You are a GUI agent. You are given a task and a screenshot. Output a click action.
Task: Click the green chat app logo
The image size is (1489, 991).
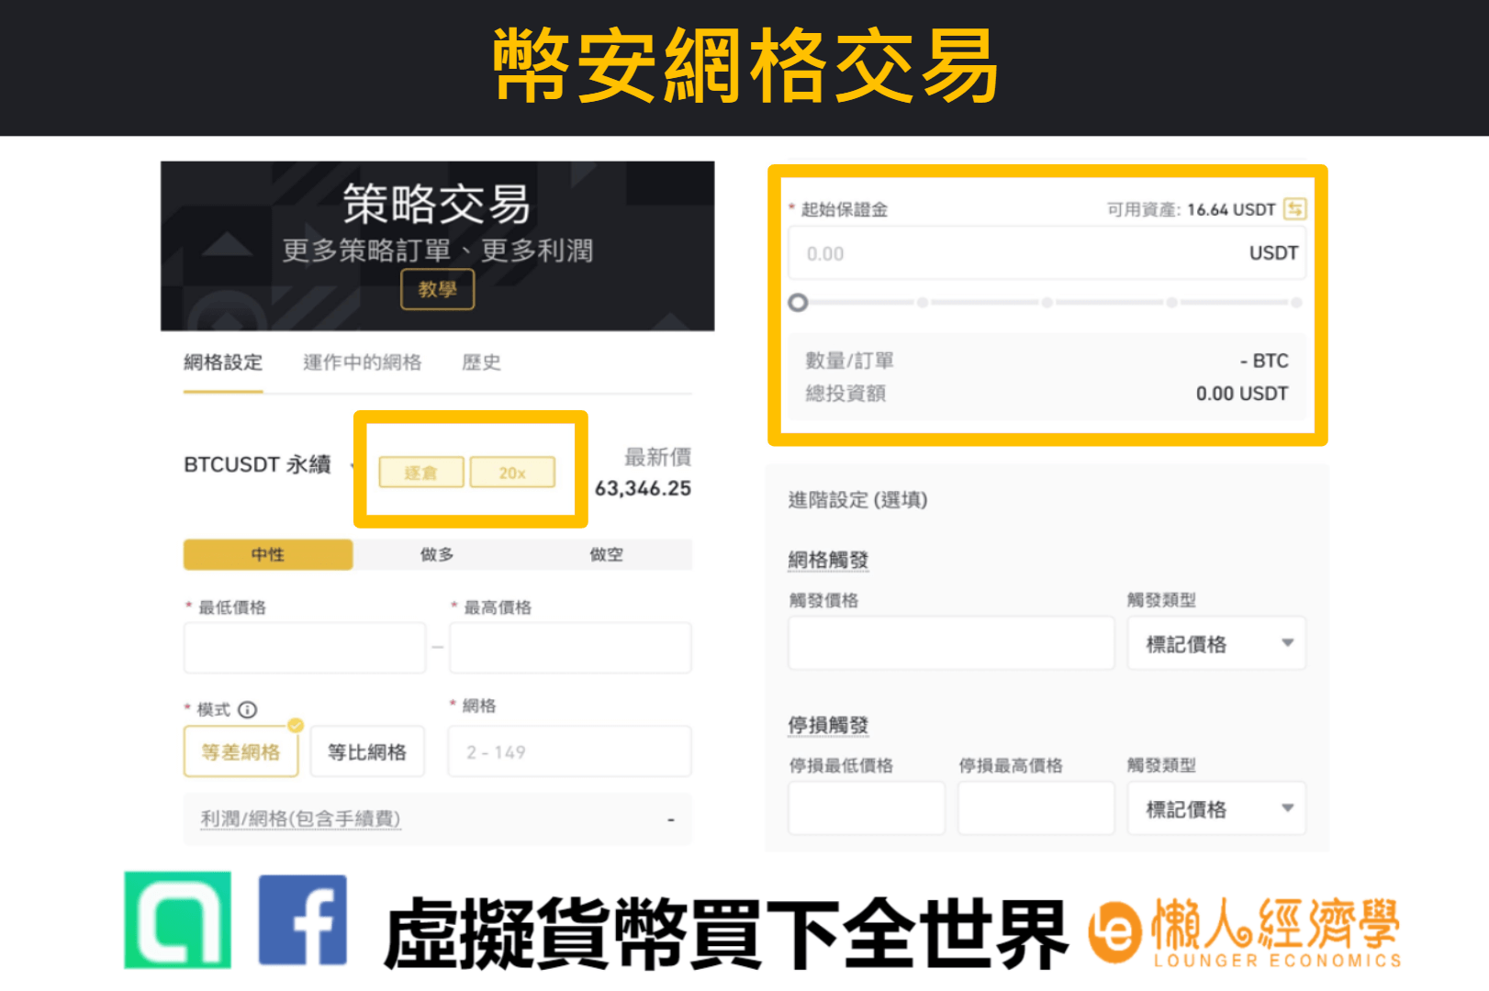click(x=177, y=920)
